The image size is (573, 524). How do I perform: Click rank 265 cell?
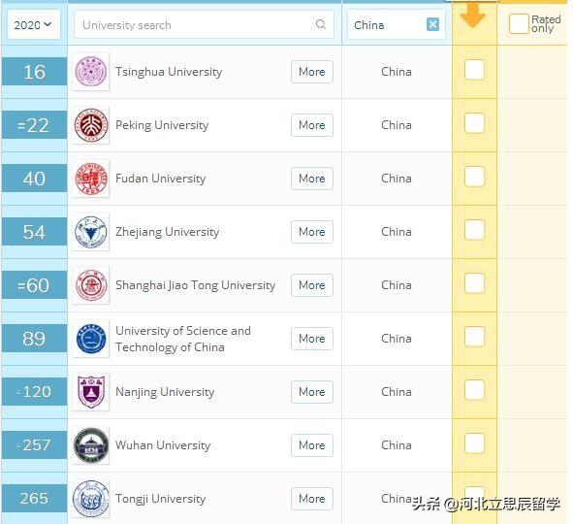point(34,499)
